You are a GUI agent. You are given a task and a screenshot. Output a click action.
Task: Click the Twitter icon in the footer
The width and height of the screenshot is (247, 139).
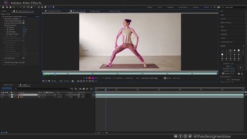tap(190, 136)
